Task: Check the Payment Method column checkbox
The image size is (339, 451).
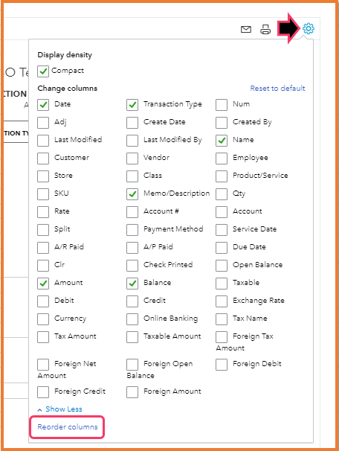Action: point(132,229)
